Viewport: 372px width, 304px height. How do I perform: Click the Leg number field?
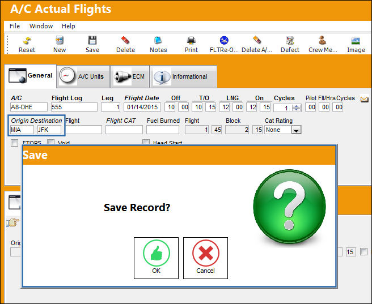pyautogui.click(x=111, y=107)
